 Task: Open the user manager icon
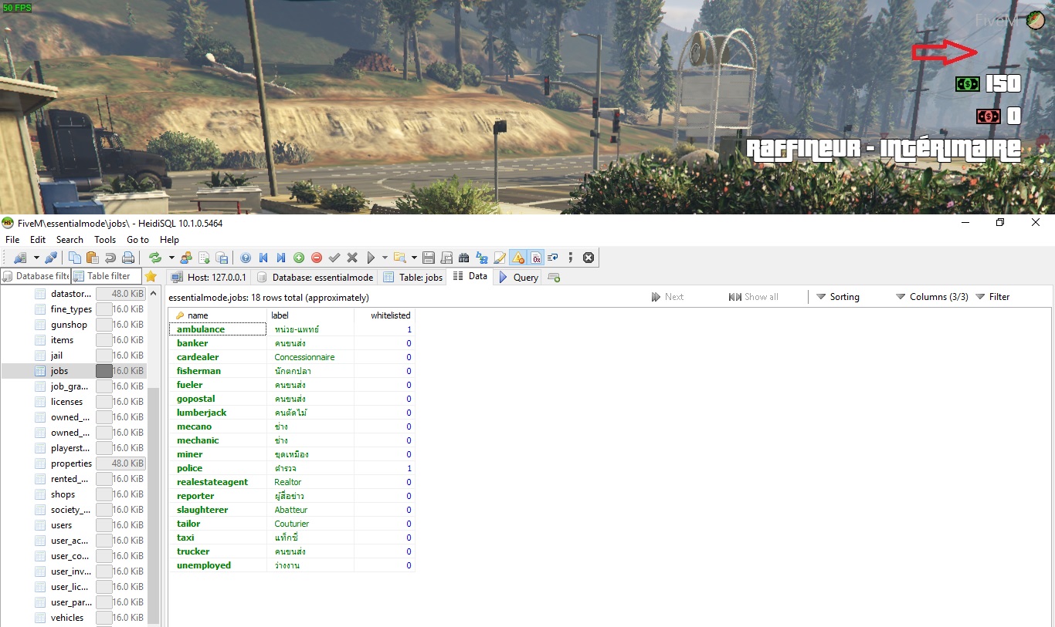pyautogui.click(x=186, y=258)
